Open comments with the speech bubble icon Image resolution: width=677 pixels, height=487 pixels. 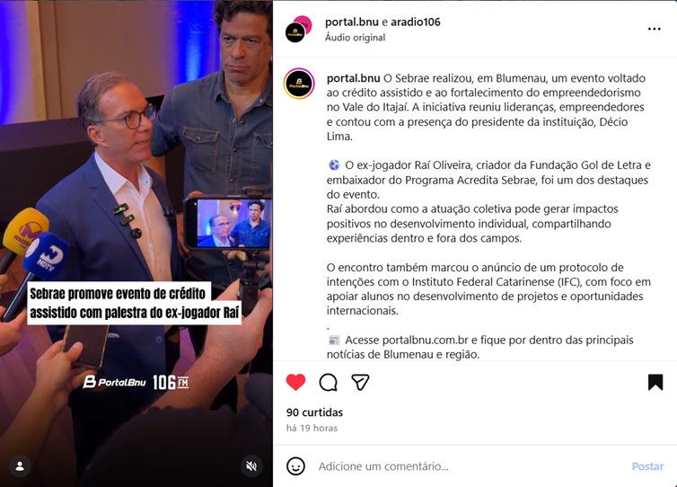click(x=328, y=383)
